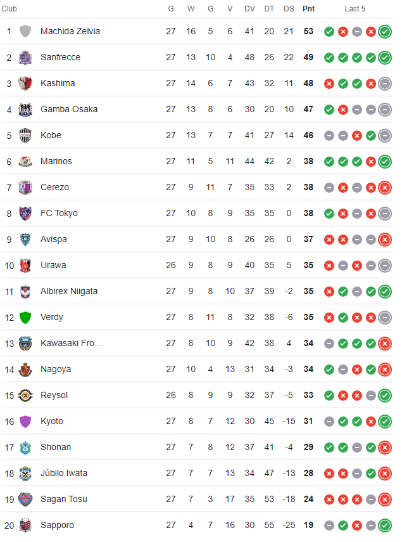Click the Urawa club crest icon
The image size is (402, 542).
(x=25, y=265)
